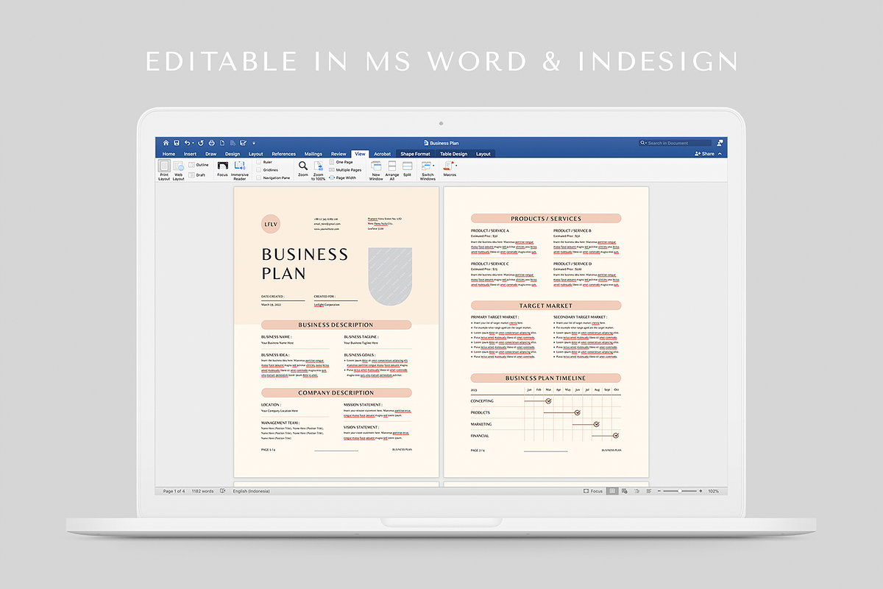
Task: Open the undo history dropdown arrow
Action: [x=193, y=143]
